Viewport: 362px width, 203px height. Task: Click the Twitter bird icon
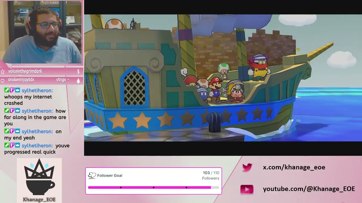click(247, 167)
